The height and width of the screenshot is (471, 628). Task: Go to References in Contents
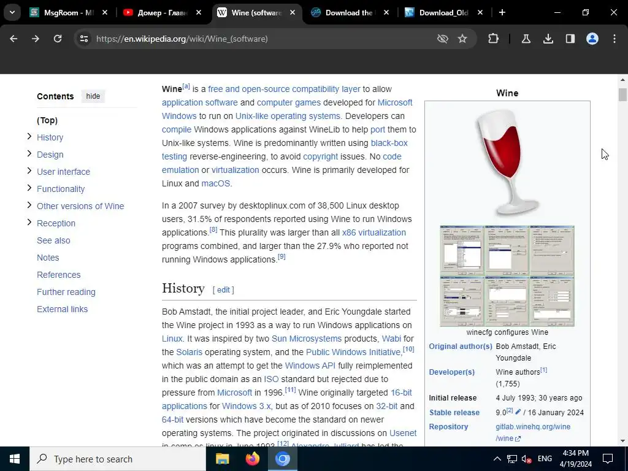[58, 275]
